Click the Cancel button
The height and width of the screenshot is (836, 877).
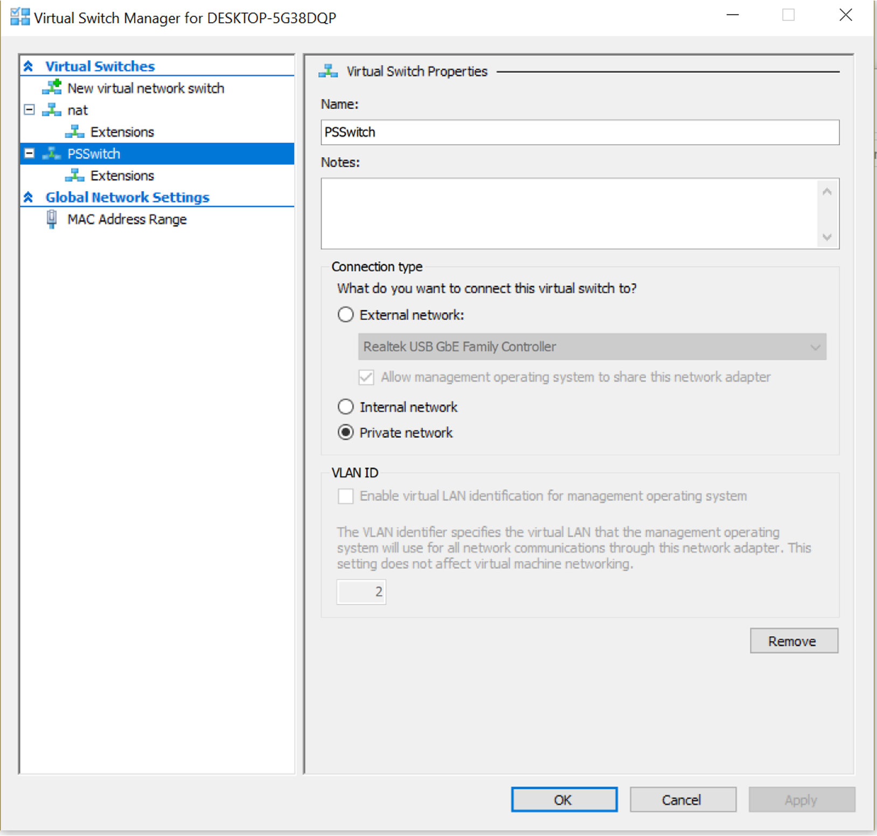point(682,799)
